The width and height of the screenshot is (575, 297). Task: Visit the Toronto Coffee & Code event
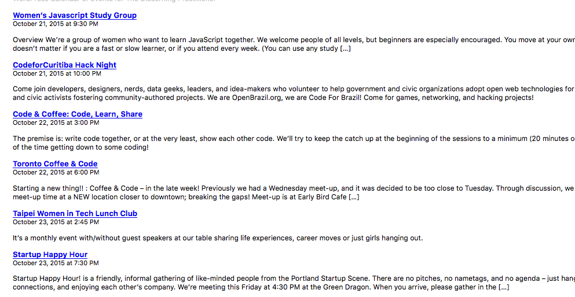(55, 164)
